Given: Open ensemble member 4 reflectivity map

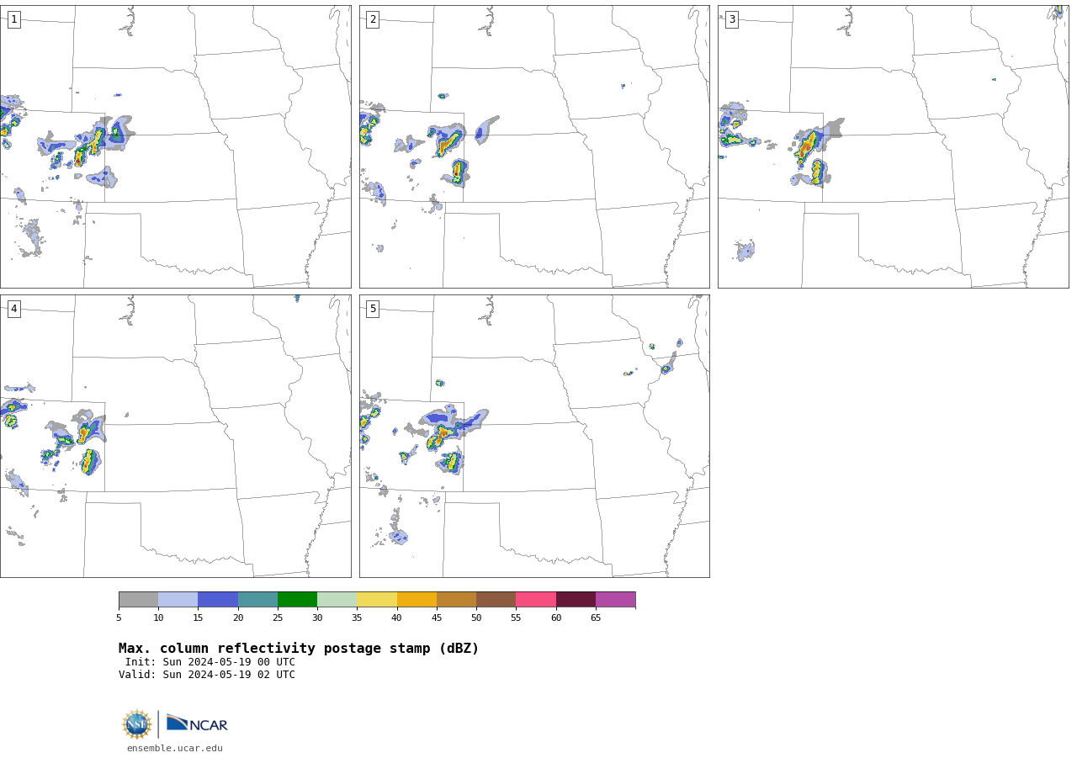Looking at the screenshot, I should [x=175, y=436].
